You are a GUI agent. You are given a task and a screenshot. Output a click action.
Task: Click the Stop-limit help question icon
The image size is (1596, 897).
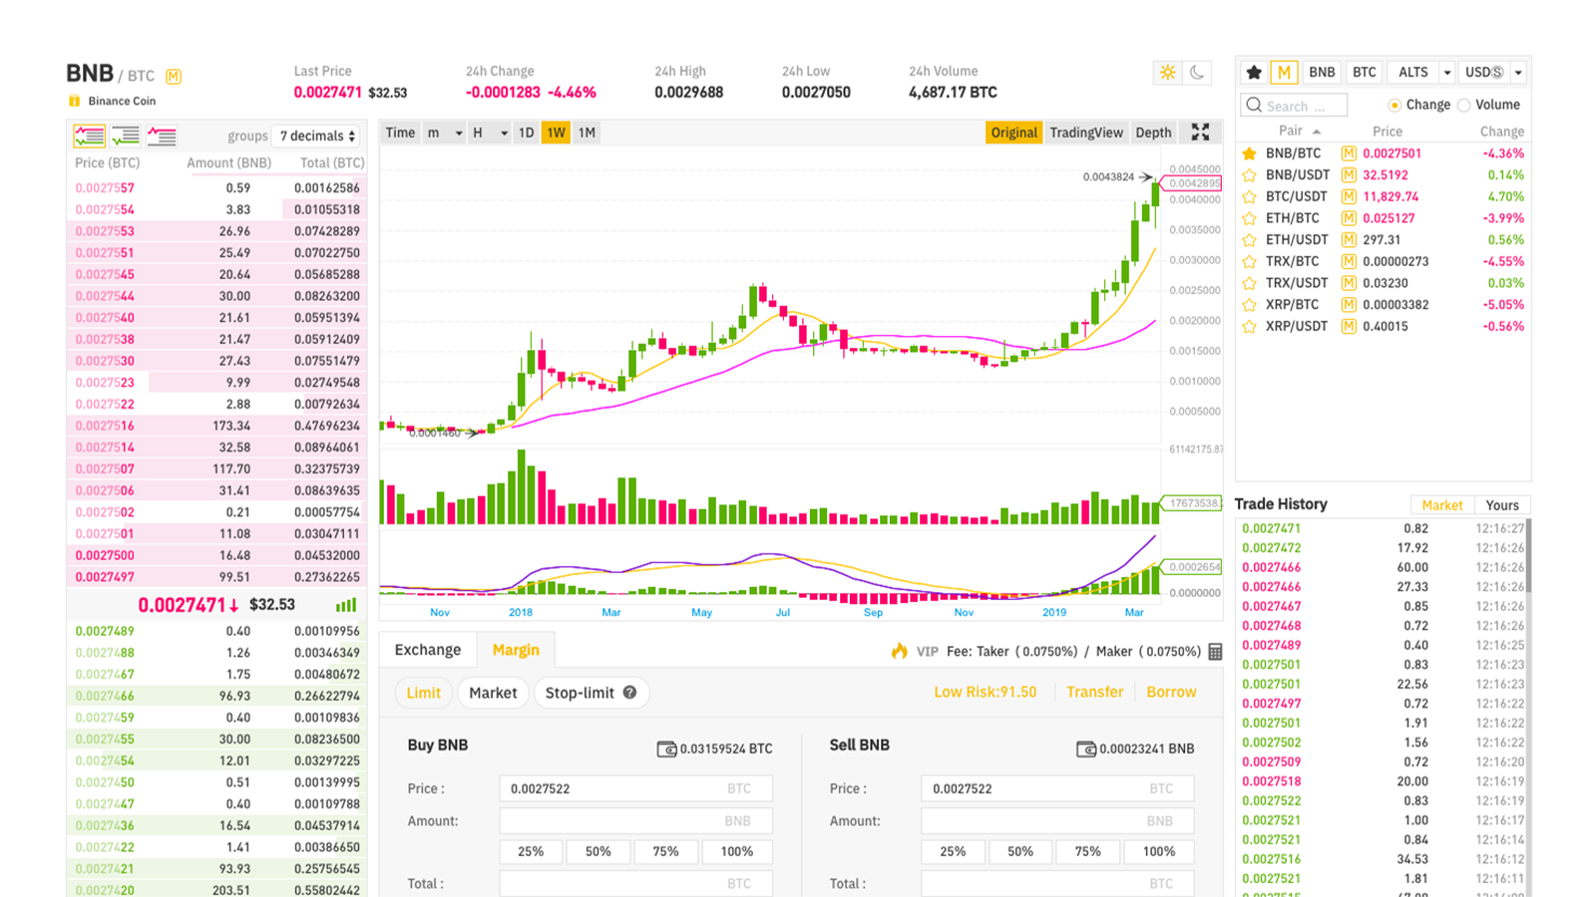coord(629,692)
